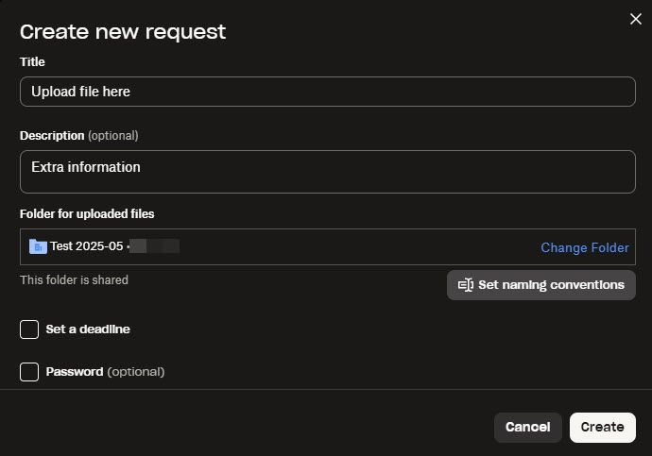Cancel the new file request
Viewport: 652px width, 456px height.
click(527, 427)
